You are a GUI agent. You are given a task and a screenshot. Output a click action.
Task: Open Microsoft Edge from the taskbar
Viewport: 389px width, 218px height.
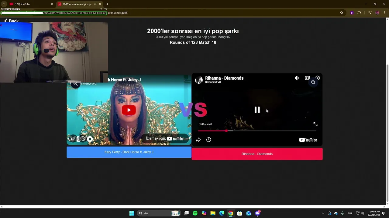tap(222, 213)
